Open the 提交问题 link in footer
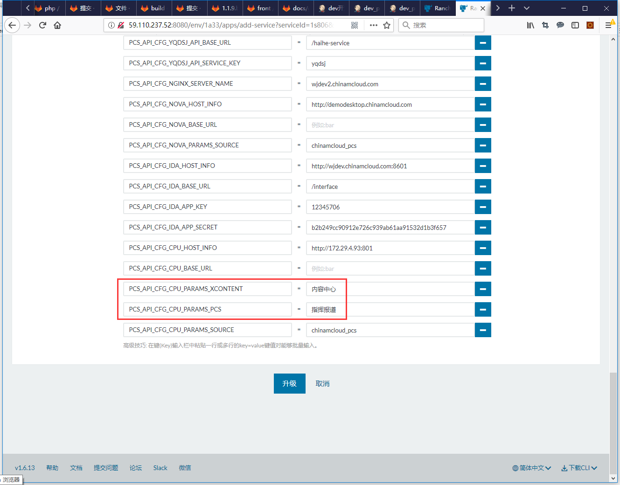The width and height of the screenshot is (620, 485). (x=106, y=468)
